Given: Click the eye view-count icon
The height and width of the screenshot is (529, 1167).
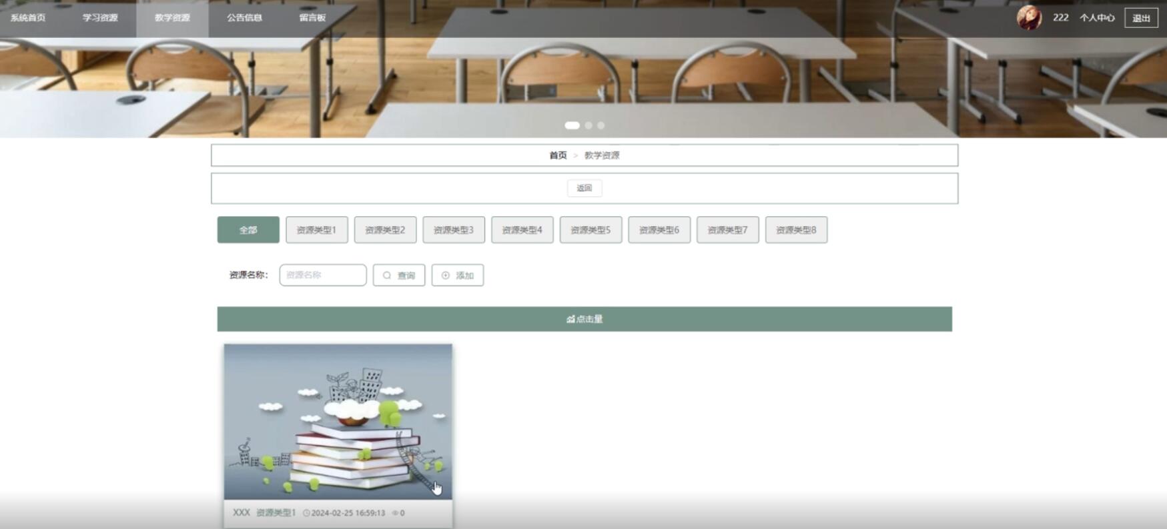Looking at the screenshot, I should [395, 513].
